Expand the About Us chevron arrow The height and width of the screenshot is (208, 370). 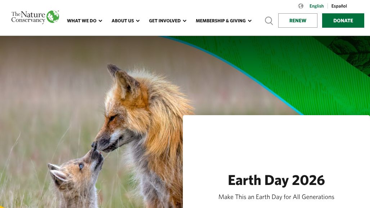point(138,21)
